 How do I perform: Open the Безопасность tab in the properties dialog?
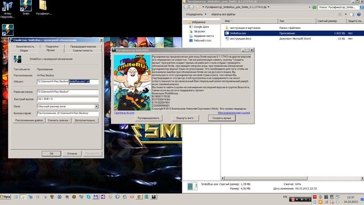(x=25, y=47)
